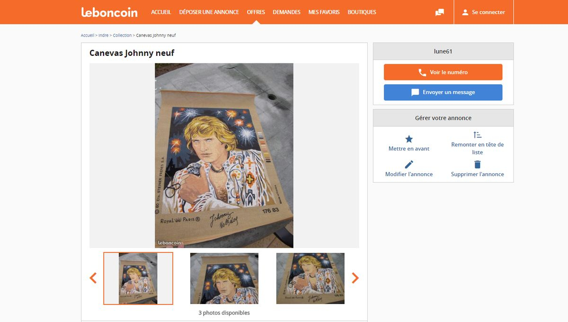568x322 pixels.
Task: Click the leboncoin logo
Action: (109, 12)
